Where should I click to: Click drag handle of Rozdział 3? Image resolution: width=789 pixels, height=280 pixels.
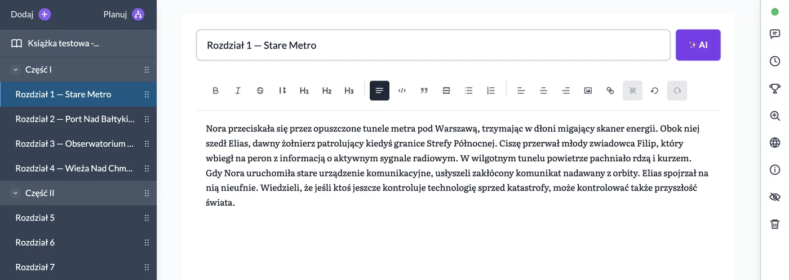[x=147, y=144]
